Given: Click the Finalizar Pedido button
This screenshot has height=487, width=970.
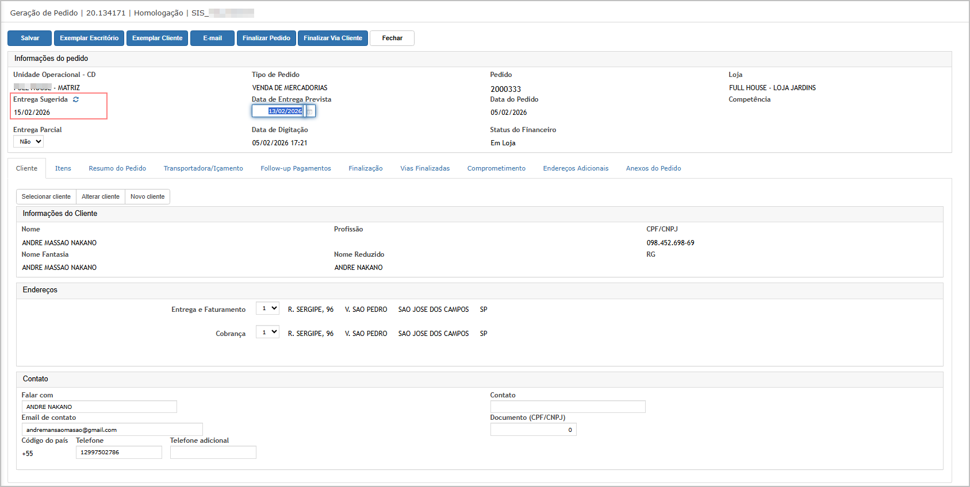Looking at the screenshot, I should tap(266, 38).
